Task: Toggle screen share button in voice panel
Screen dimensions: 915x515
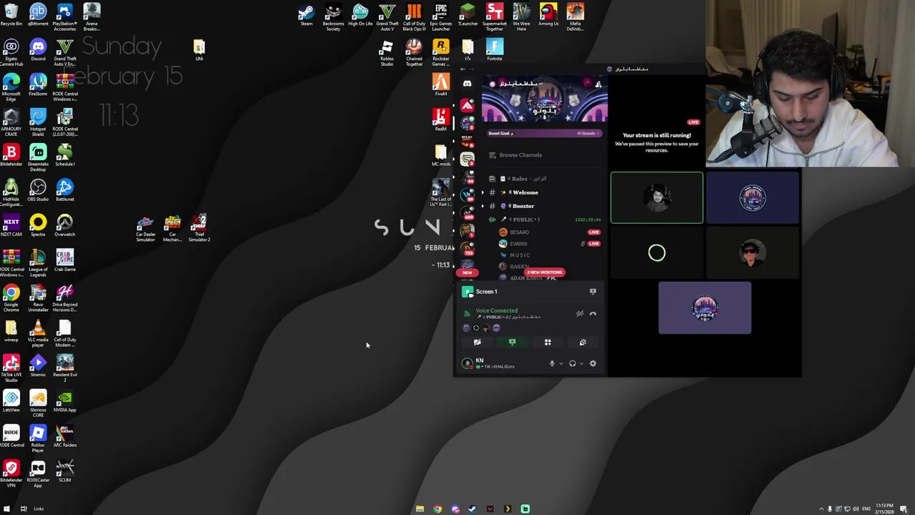Action: (x=512, y=342)
